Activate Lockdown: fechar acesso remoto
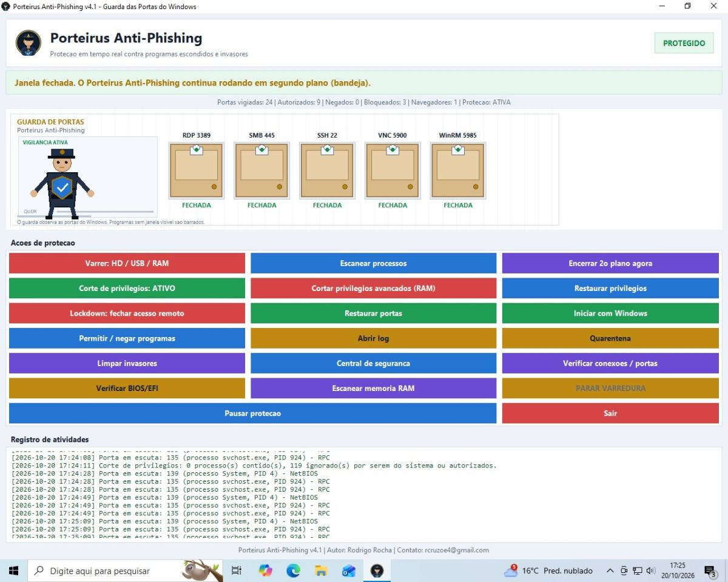This screenshot has width=728, height=582. click(127, 313)
